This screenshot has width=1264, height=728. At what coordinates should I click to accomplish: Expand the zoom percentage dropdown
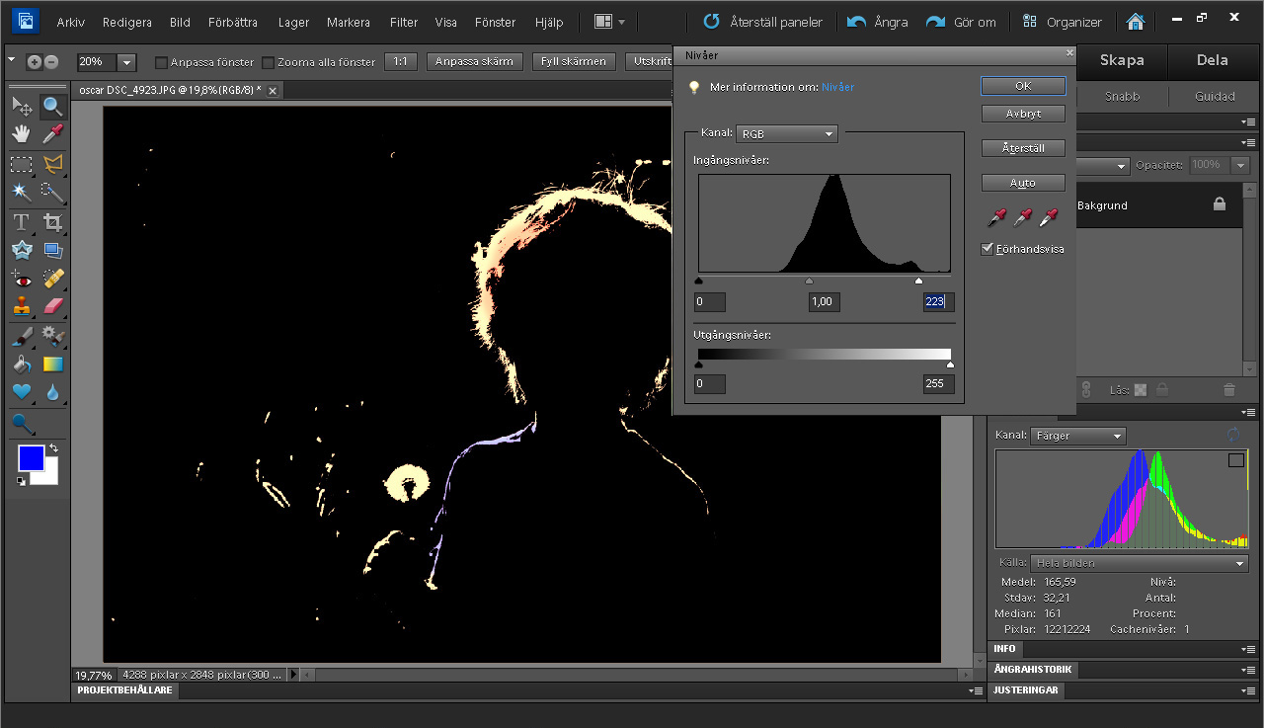click(126, 62)
